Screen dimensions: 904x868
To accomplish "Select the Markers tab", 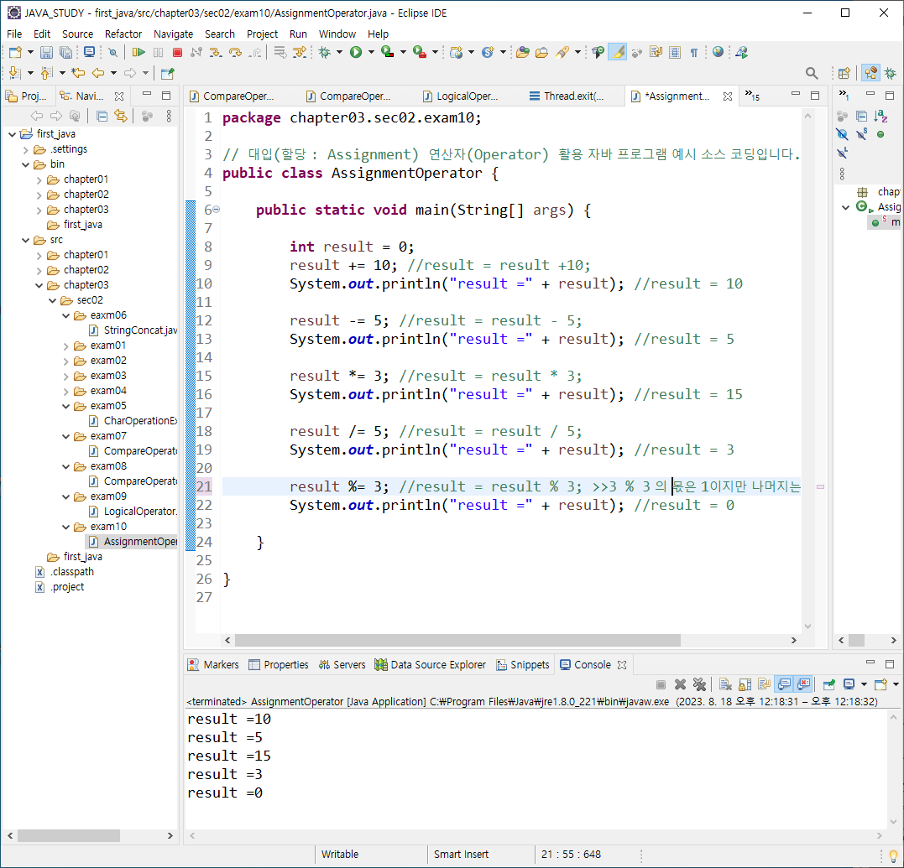I will [213, 665].
